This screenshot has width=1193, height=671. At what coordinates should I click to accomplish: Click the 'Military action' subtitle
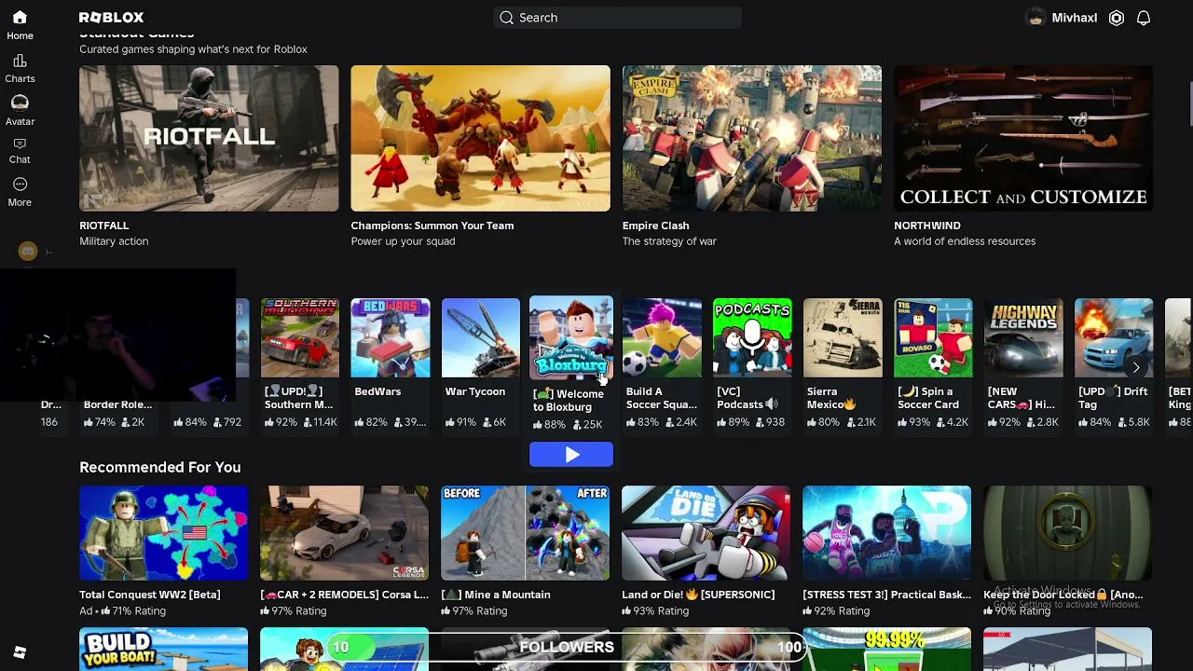tap(114, 241)
